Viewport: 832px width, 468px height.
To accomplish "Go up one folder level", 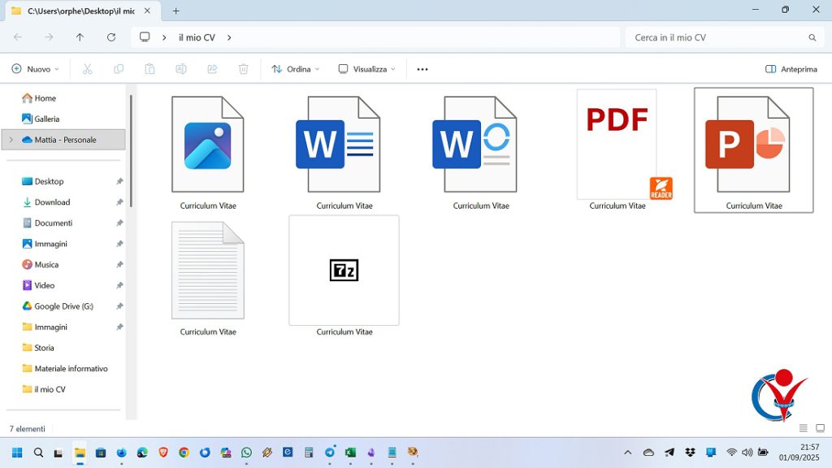I will point(80,37).
